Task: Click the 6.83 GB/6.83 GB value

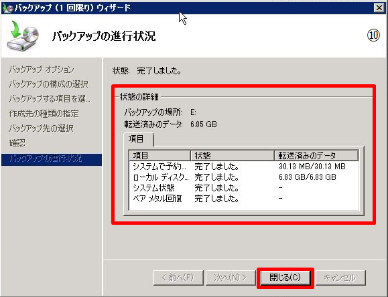Action: (308, 177)
